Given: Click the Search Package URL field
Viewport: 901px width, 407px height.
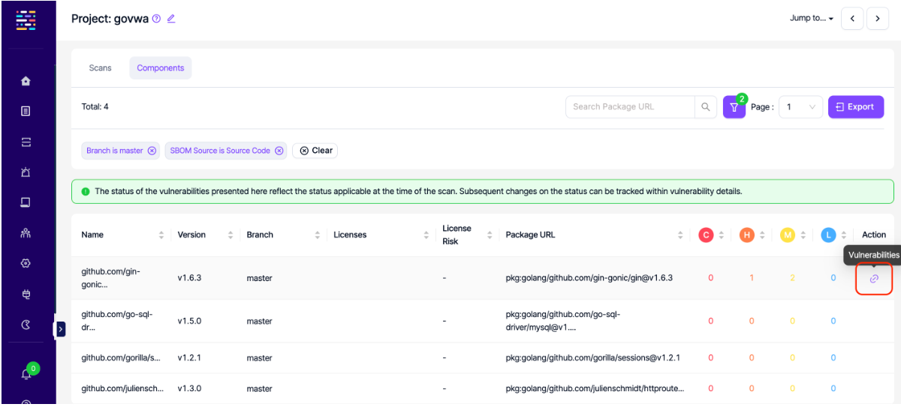Looking at the screenshot, I should pyautogui.click(x=629, y=107).
